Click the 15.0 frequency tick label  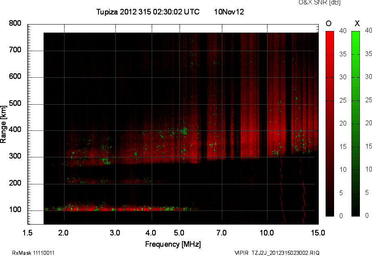[x=318, y=233]
